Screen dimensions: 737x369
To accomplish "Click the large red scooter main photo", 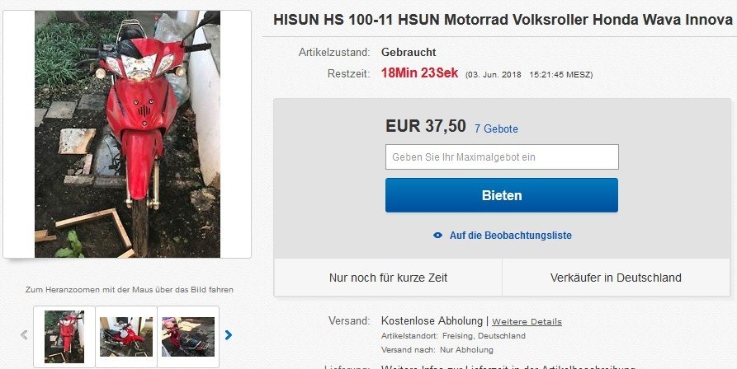I will (127, 134).
